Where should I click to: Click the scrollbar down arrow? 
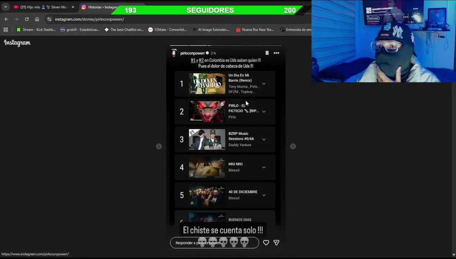click(x=453, y=255)
